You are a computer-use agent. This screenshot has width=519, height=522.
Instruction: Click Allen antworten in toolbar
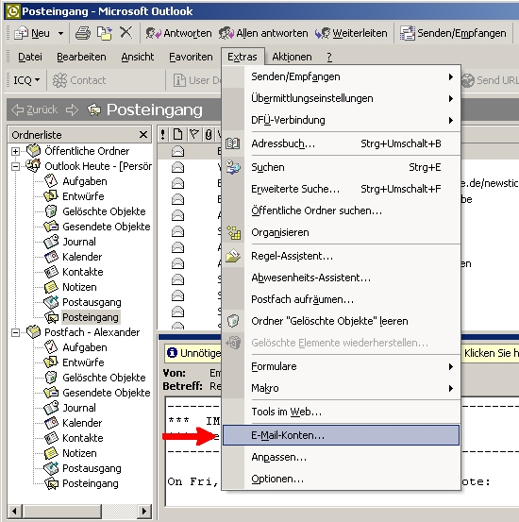[x=263, y=33]
